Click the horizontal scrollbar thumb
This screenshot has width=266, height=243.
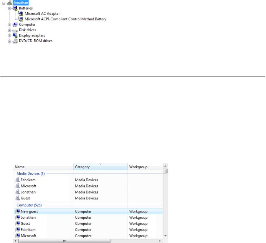pyautogui.click(x=64, y=241)
